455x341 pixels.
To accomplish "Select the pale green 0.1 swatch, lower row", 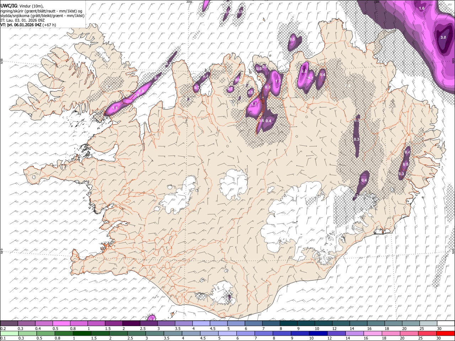I will [x=9, y=334].
